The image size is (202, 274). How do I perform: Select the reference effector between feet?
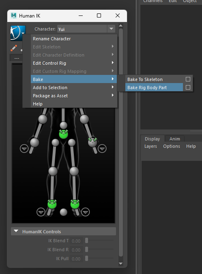(x=63, y=212)
